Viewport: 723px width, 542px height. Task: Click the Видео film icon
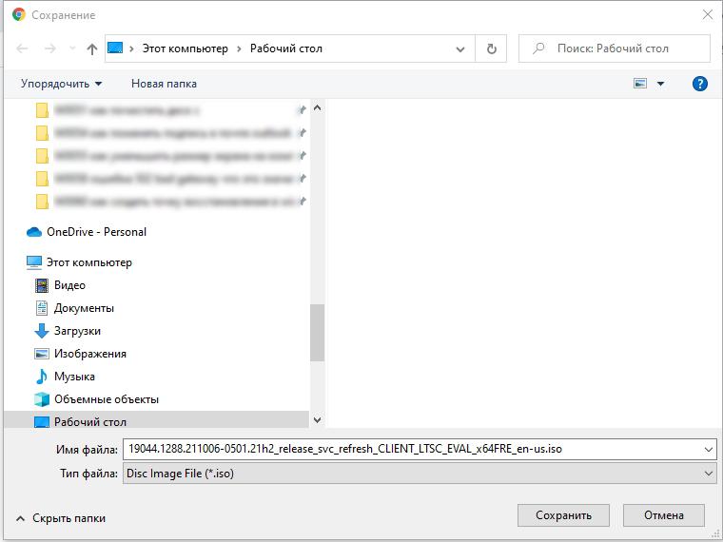pos(42,285)
